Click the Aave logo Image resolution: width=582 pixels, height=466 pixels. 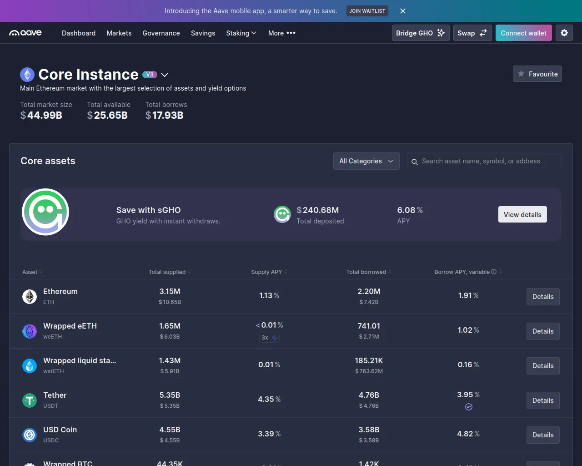pos(25,33)
